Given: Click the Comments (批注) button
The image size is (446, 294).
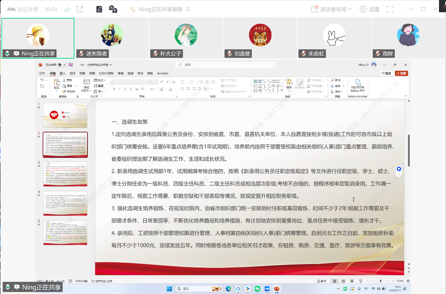Looking at the screenshot, I should click(x=386, y=73).
